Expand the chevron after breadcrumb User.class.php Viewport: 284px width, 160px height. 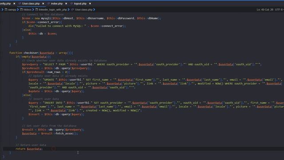(94, 10)
